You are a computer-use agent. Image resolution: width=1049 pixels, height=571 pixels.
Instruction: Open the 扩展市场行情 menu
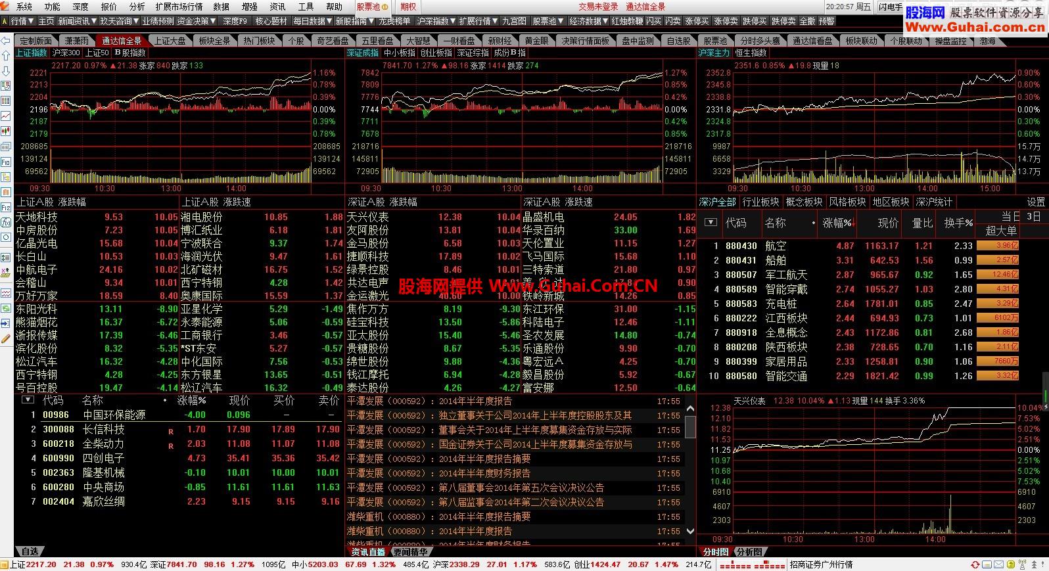[179, 7]
